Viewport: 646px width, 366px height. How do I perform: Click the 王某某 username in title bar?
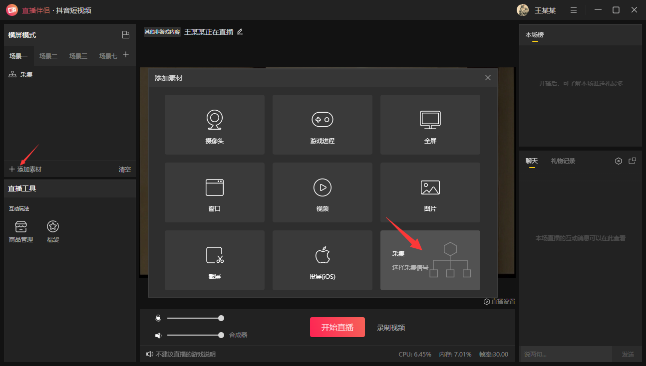pos(545,10)
